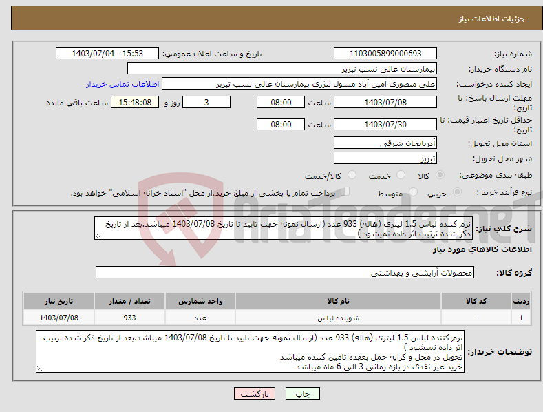Toggle the اسناد خزانه اسلامی payment checkbox
The width and height of the screenshot is (543, 412).
click(x=345, y=192)
